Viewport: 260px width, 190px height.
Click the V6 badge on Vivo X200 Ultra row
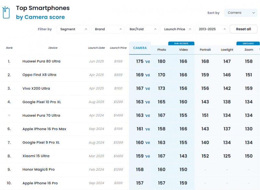(x=148, y=89)
